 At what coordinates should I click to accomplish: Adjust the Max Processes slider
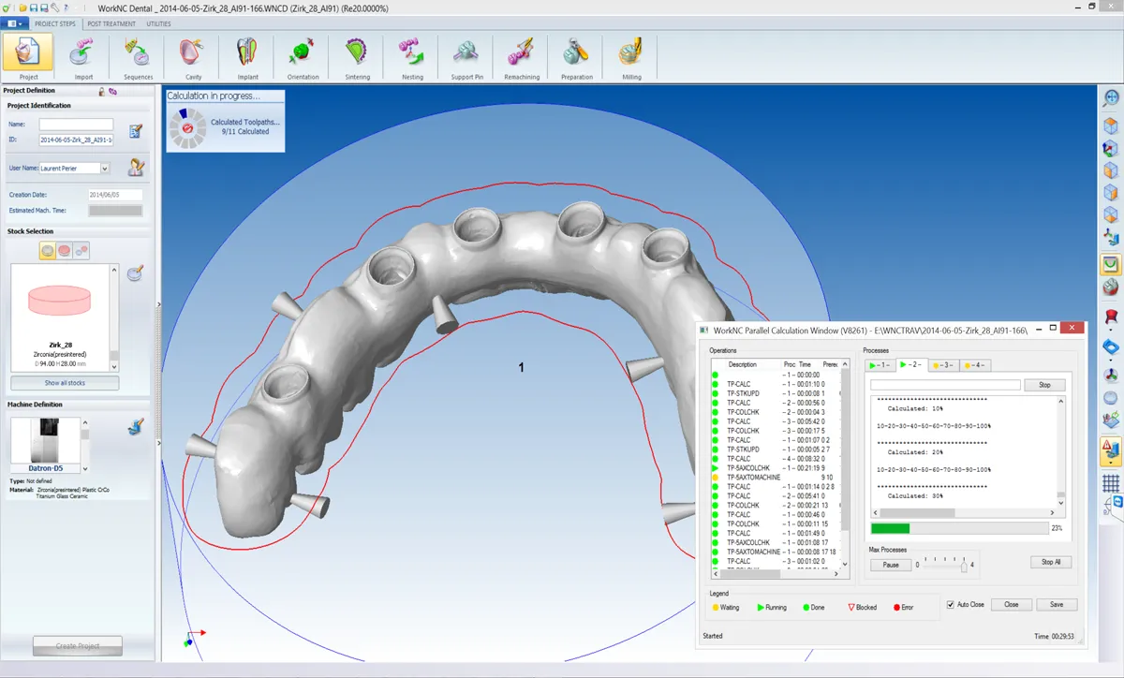click(x=963, y=566)
